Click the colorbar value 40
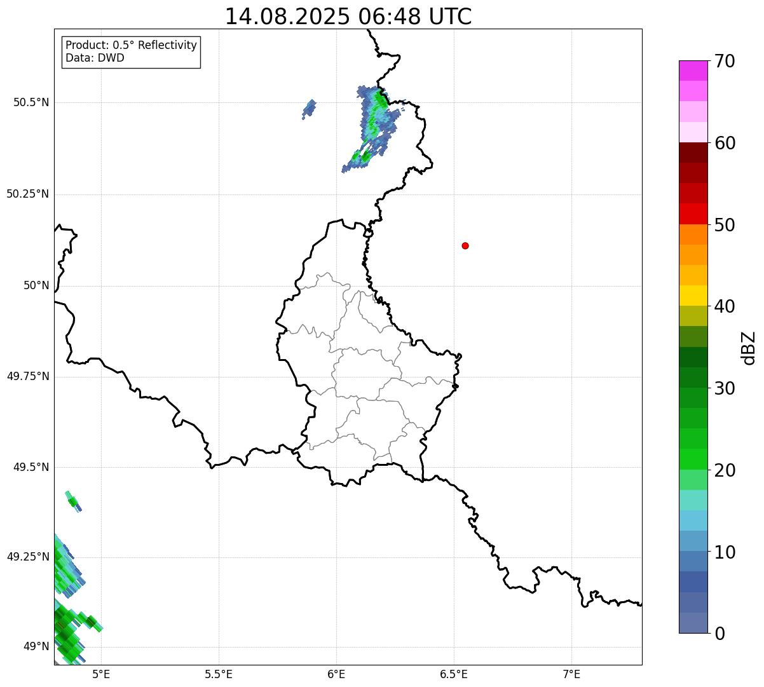The image size is (764, 687). coord(725,306)
